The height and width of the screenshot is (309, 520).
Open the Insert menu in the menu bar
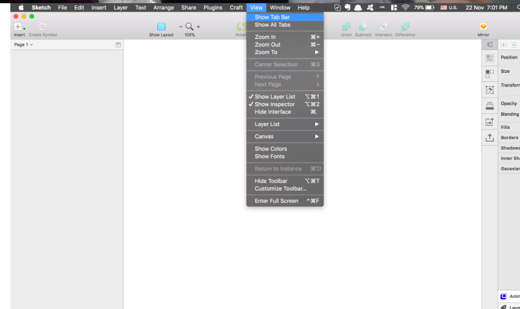(x=99, y=7)
